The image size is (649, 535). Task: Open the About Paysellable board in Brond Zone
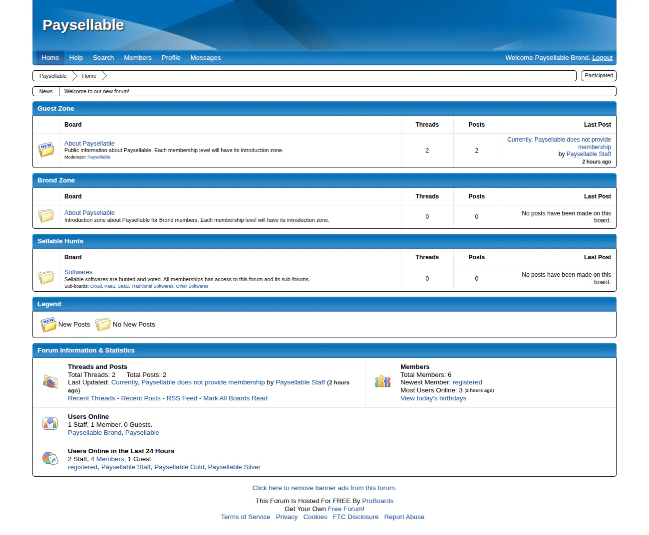89,212
